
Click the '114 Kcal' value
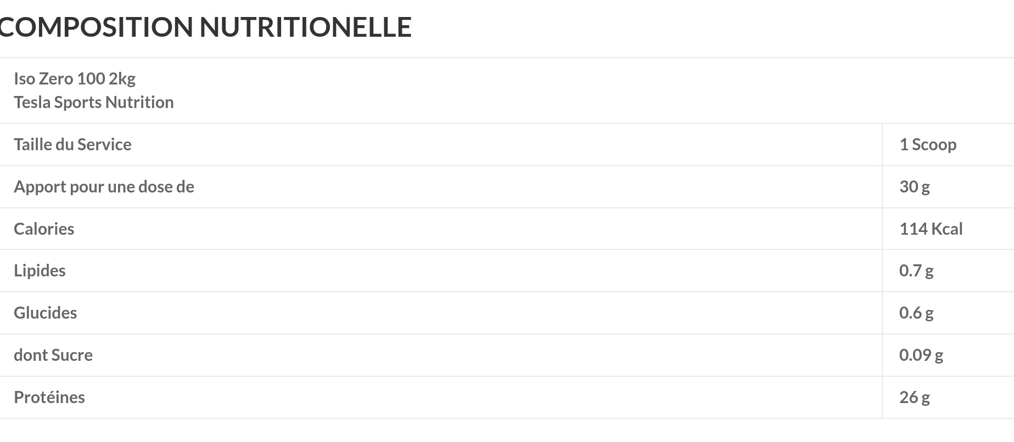(x=931, y=229)
